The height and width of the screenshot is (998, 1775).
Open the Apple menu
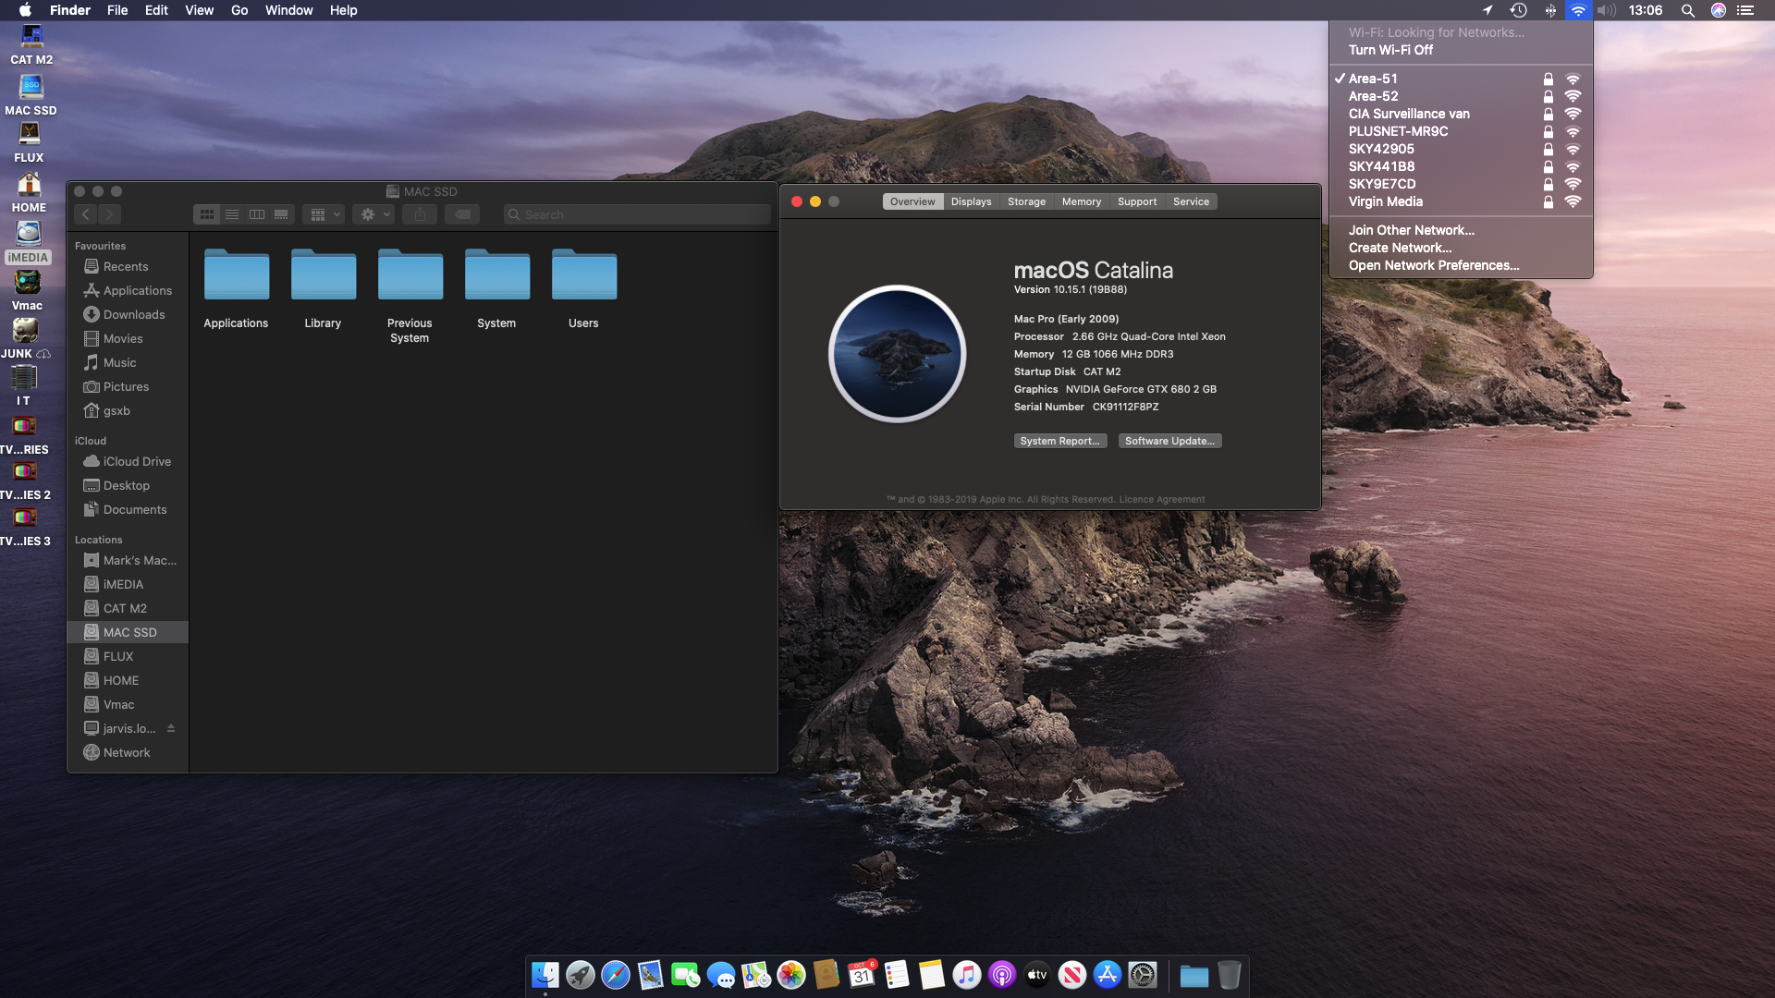tap(25, 10)
